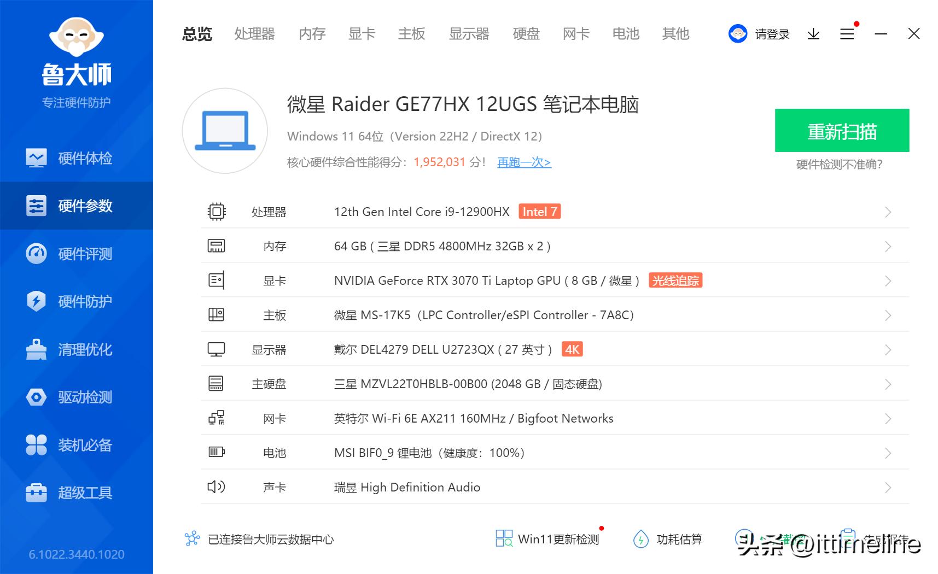
Task: Switch to 显卡 tab
Action: pos(362,34)
